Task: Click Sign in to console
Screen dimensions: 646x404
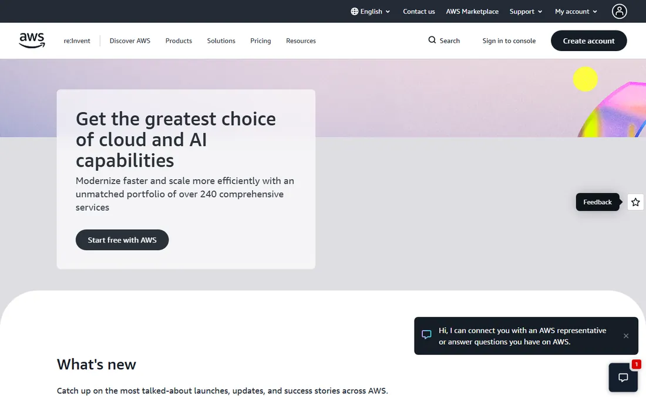Action: (x=509, y=41)
